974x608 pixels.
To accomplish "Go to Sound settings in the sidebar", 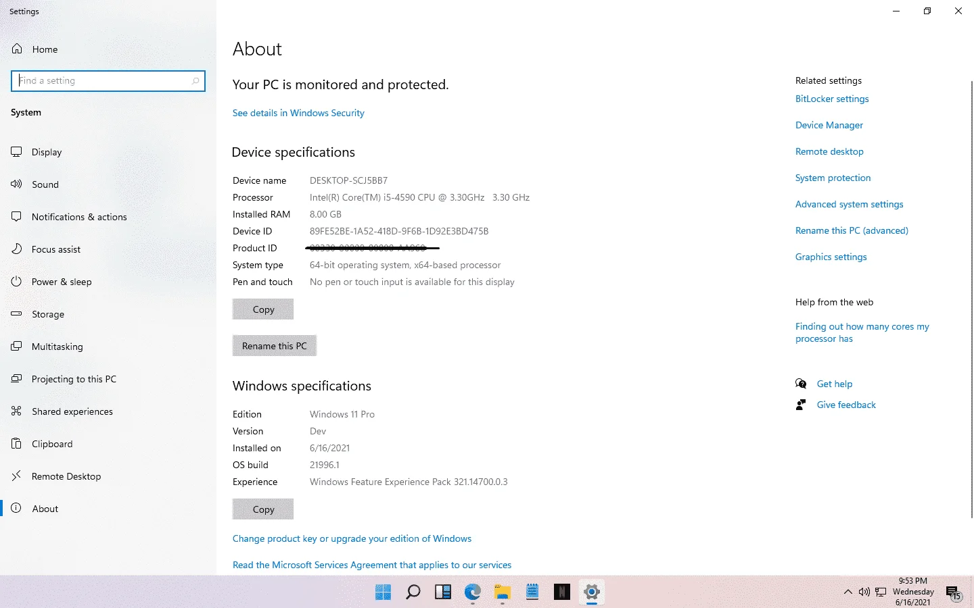I will pos(108,184).
